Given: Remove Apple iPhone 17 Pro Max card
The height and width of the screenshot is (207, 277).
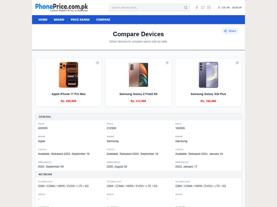Looking at the screenshot, I should [x=97, y=63].
